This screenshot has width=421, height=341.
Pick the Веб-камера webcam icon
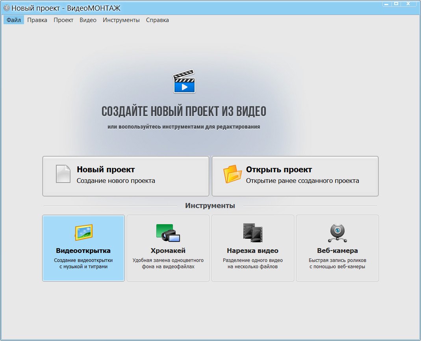point(337,233)
